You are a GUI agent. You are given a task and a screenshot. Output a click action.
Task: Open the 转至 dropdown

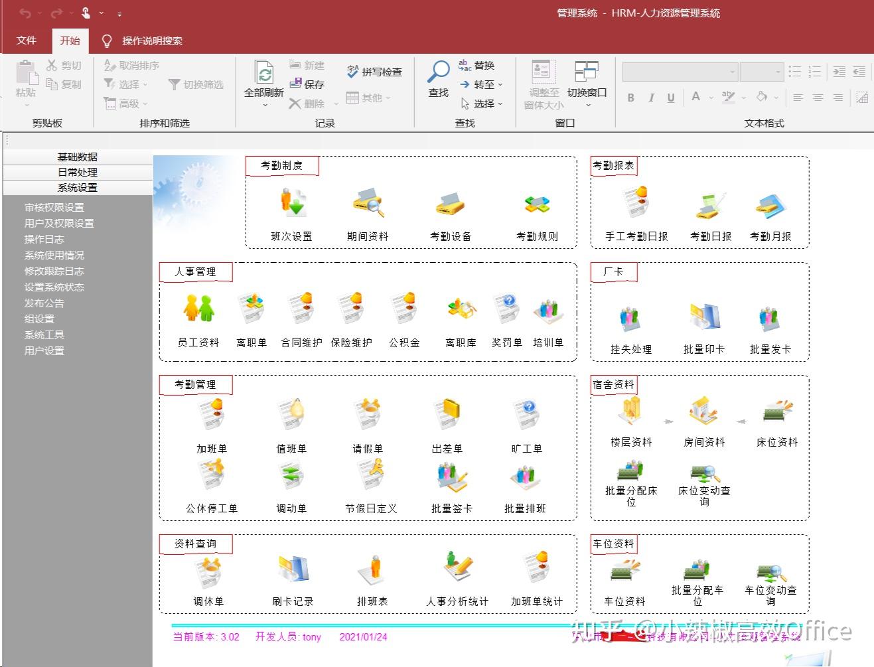481,84
